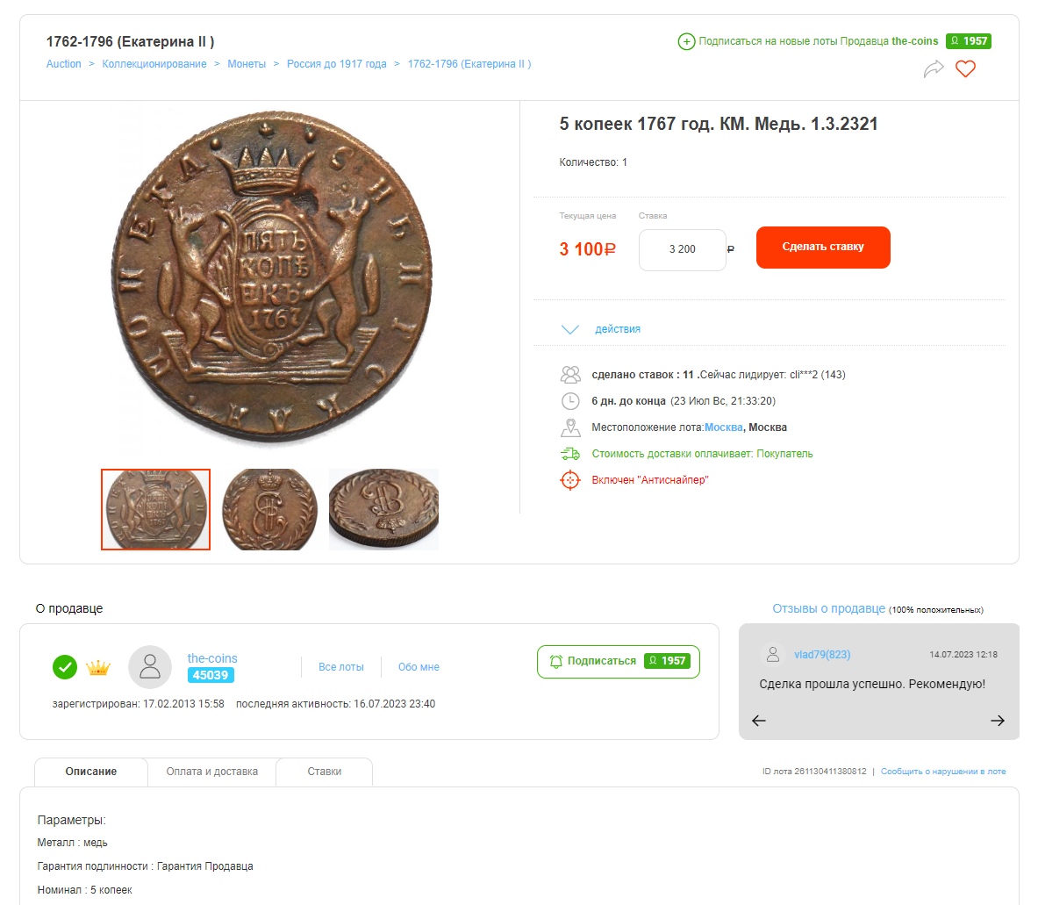1038x905 pixels.
Task: Click the Подписаться button in seller panel
Action: (x=618, y=661)
